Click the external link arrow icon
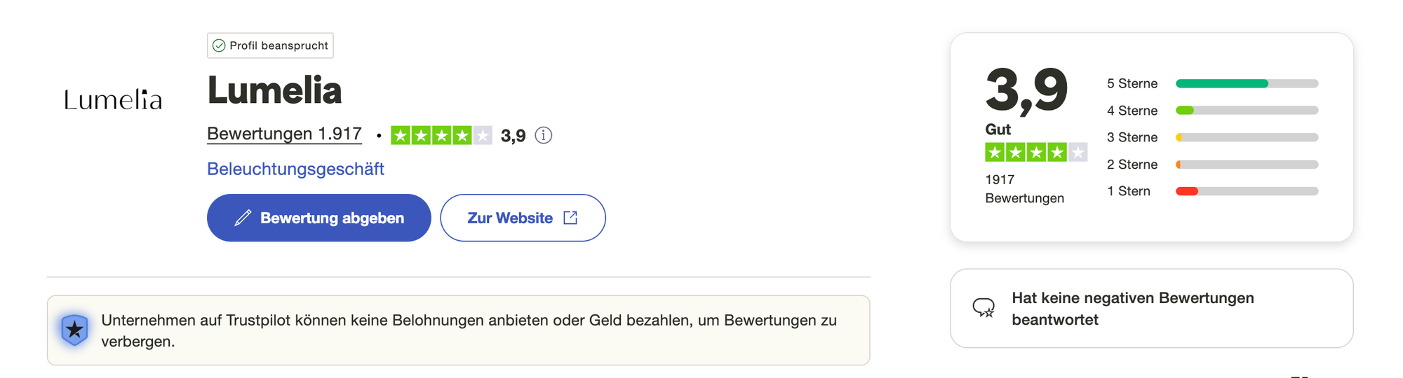 coord(570,218)
